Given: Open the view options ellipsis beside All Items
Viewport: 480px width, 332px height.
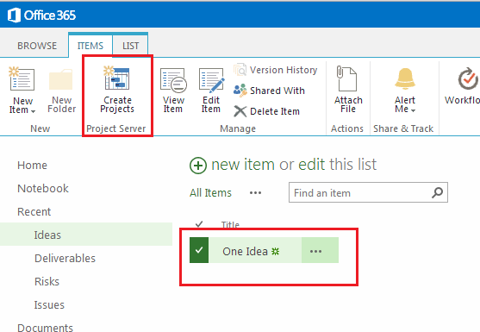Looking at the screenshot, I should coord(255,192).
